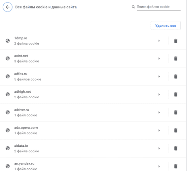This screenshot has width=187, height=171.
Task: Remove adfox.ru cookies using trash icon
Action: (175, 76)
